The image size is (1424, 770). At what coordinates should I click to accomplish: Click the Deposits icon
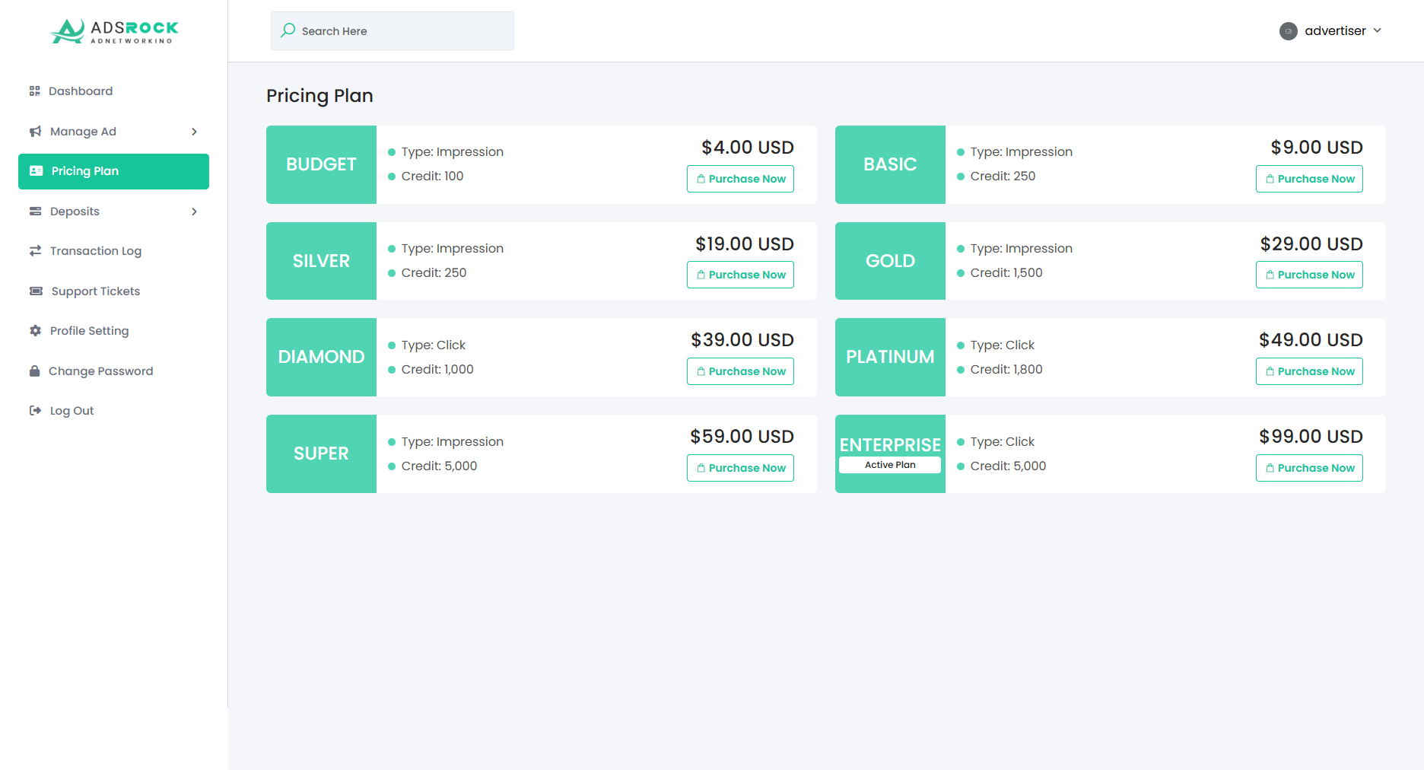tap(35, 211)
